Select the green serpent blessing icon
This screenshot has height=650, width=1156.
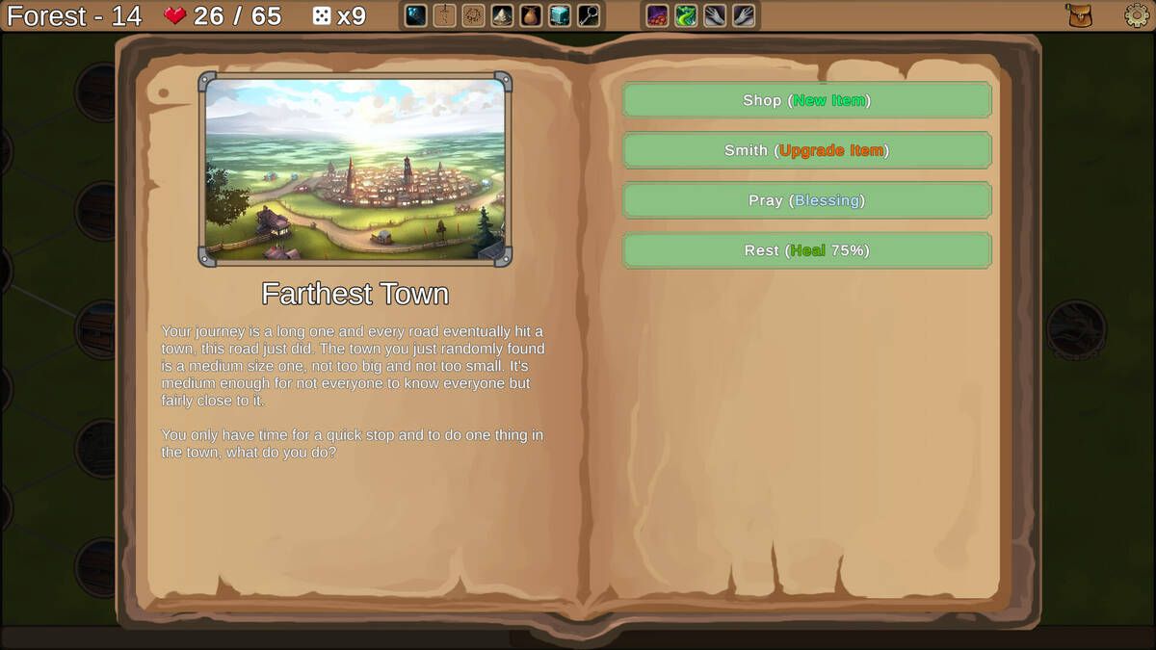[686, 15]
